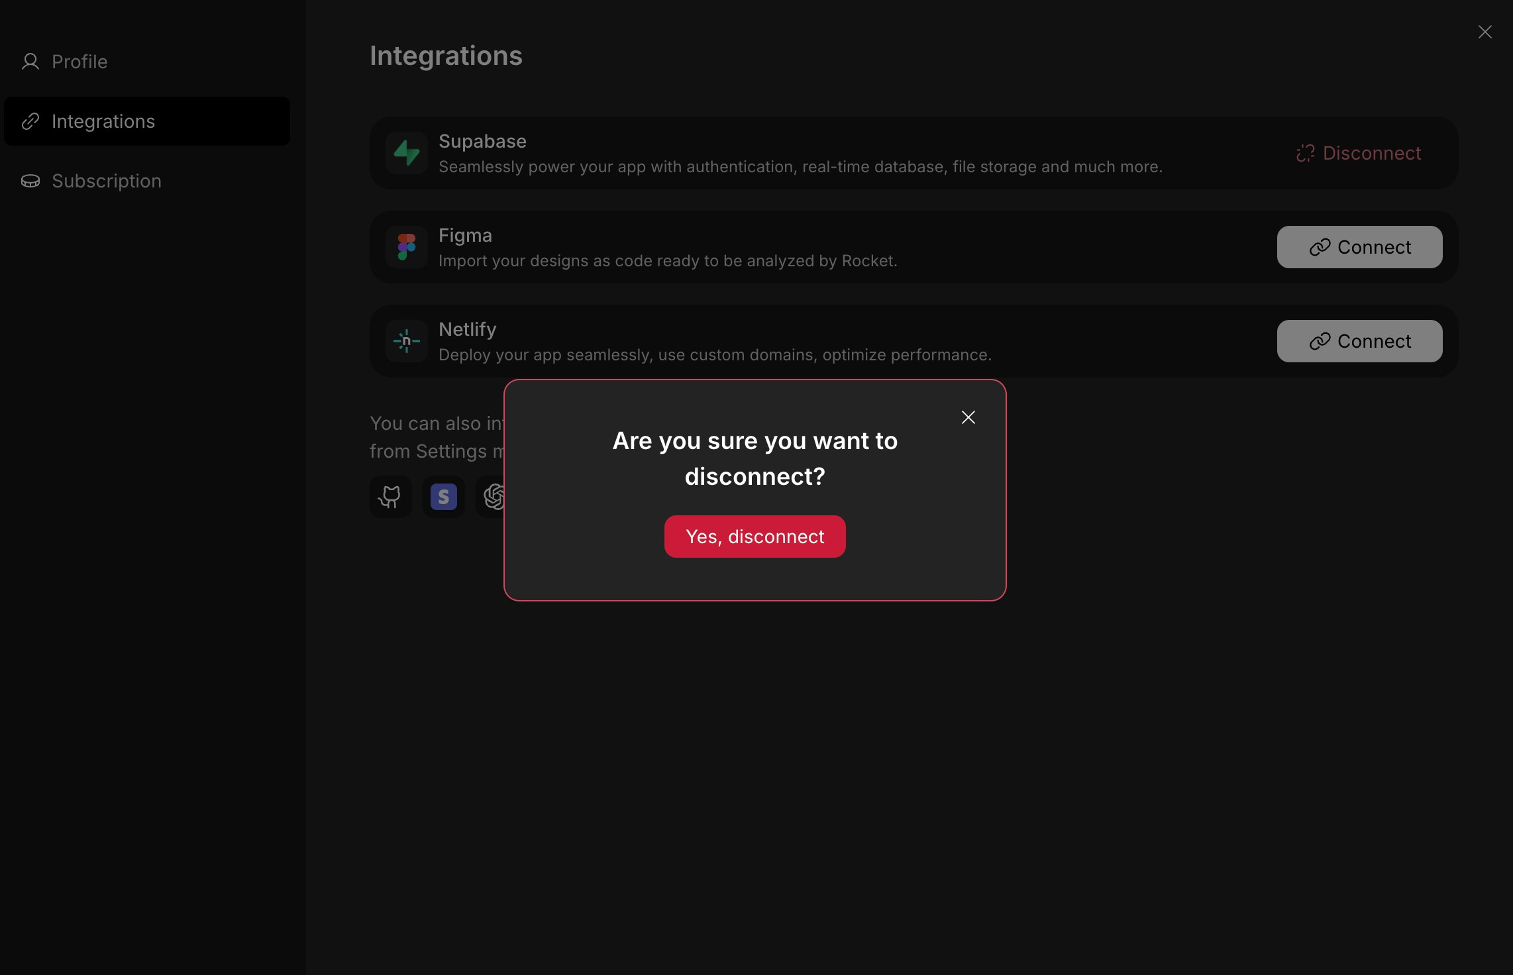Confirm with Yes, disconnect
Image resolution: width=1513 pixels, height=975 pixels.
(755, 537)
